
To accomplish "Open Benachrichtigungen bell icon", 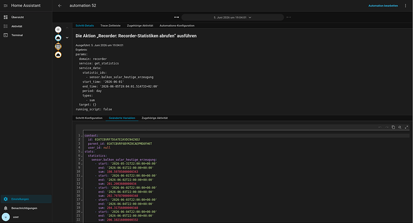I will 5,208.
